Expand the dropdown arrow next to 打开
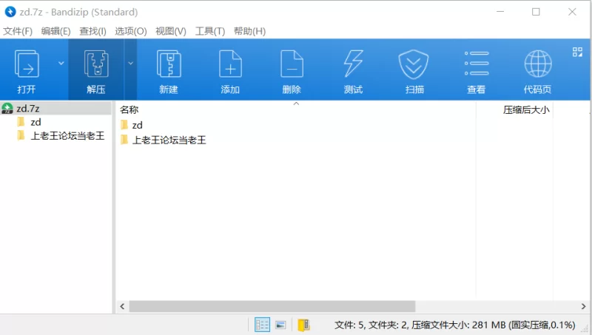Viewport: 592px width, 335px height. (61, 63)
